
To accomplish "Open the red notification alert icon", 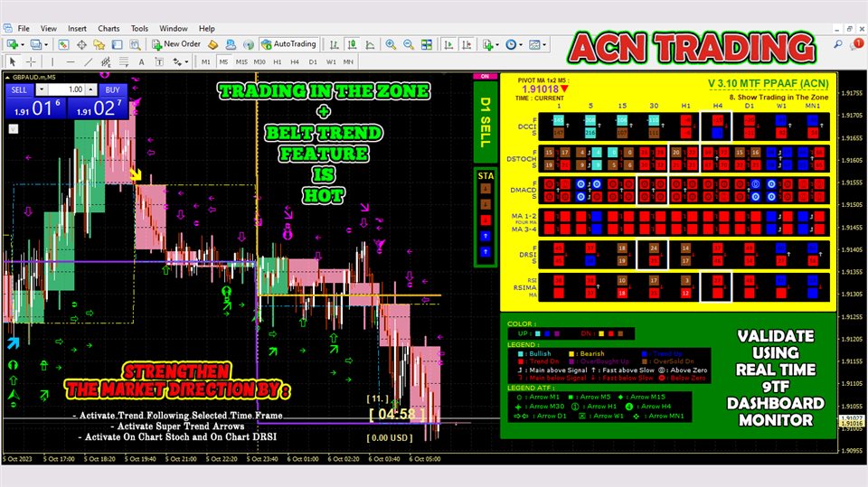I will [857, 43].
